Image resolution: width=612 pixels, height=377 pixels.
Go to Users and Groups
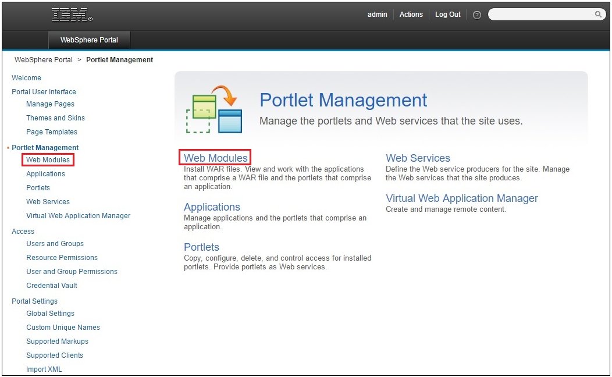pyautogui.click(x=55, y=244)
